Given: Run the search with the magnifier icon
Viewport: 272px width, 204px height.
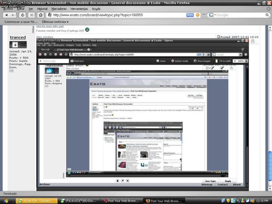Looking at the screenshot, I should pyautogui.click(x=267, y=15).
